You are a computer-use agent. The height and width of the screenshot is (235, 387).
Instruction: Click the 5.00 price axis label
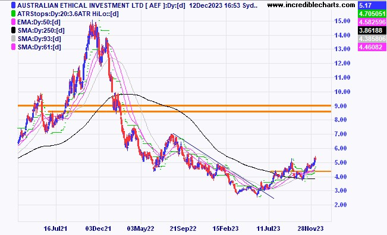(x=341, y=162)
